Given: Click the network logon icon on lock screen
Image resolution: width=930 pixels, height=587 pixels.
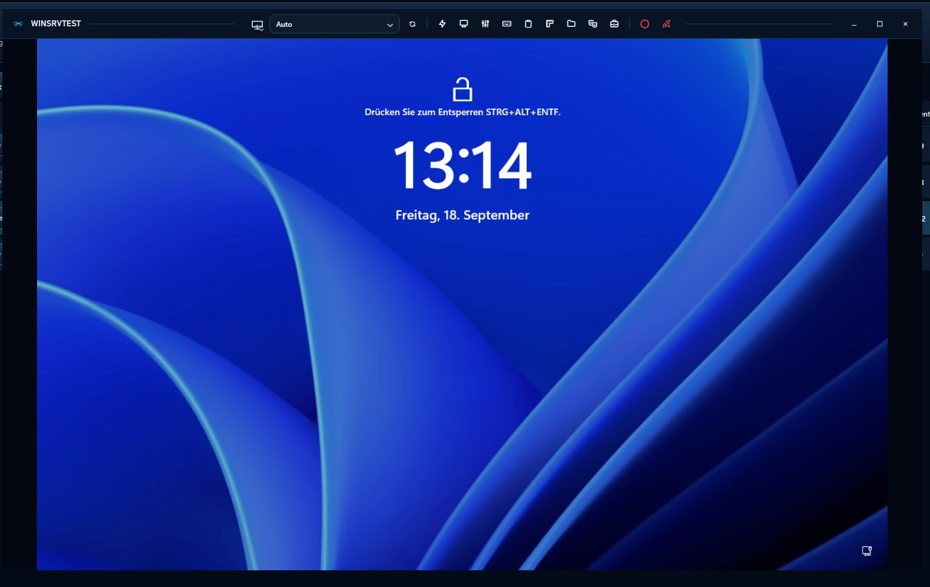Looking at the screenshot, I should tap(867, 551).
